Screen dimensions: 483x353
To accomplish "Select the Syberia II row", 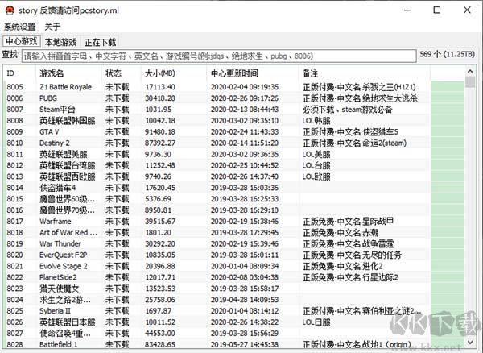I will [217, 311].
